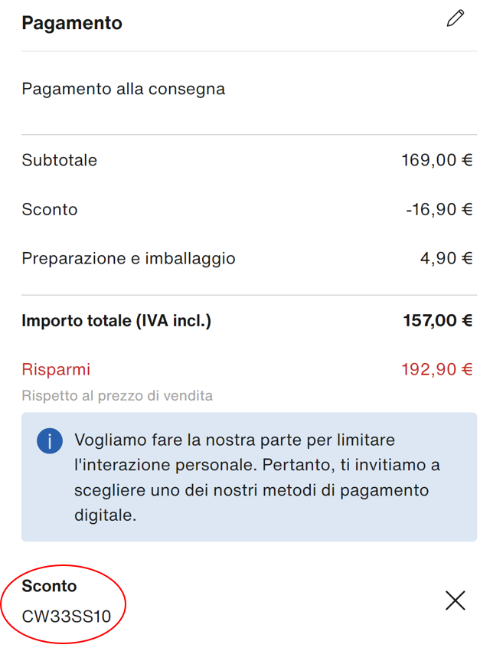Click the 192,90 € savings amount
This screenshot has height=661, width=503.
point(436,369)
